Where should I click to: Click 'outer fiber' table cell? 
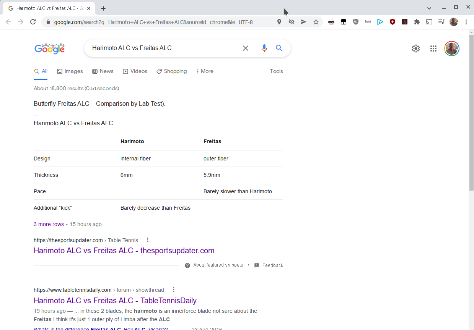point(216,159)
